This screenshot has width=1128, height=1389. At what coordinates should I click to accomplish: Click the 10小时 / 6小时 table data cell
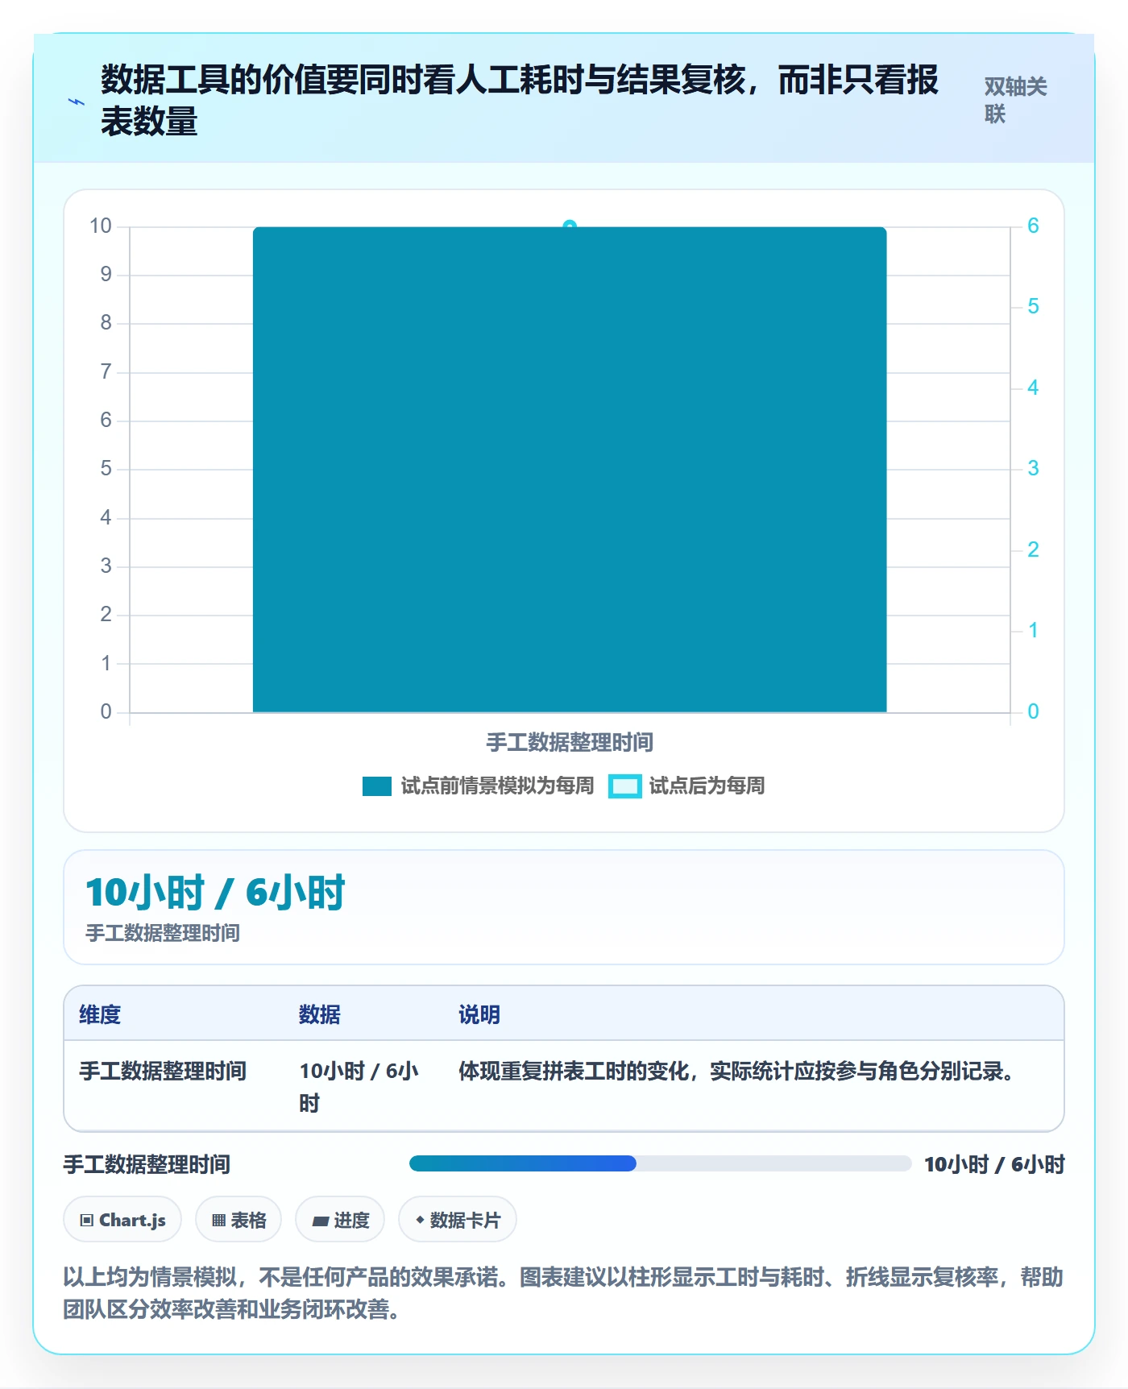click(x=359, y=1086)
